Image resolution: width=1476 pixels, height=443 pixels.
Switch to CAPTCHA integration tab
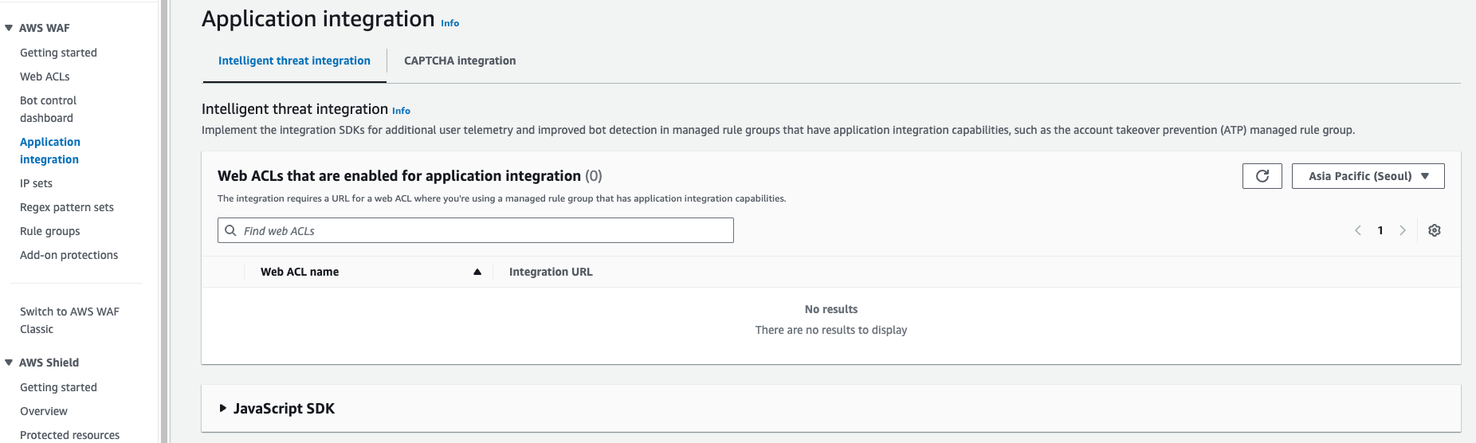pyautogui.click(x=460, y=61)
